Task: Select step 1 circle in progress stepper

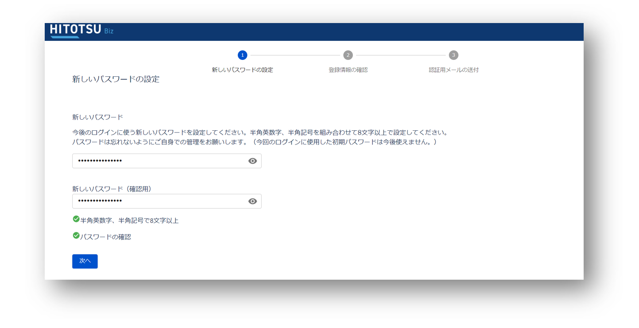Action: [242, 55]
